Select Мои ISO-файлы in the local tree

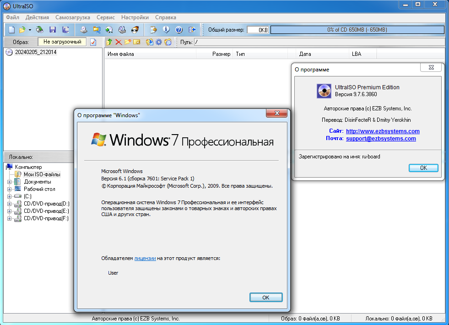tap(42, 174)
